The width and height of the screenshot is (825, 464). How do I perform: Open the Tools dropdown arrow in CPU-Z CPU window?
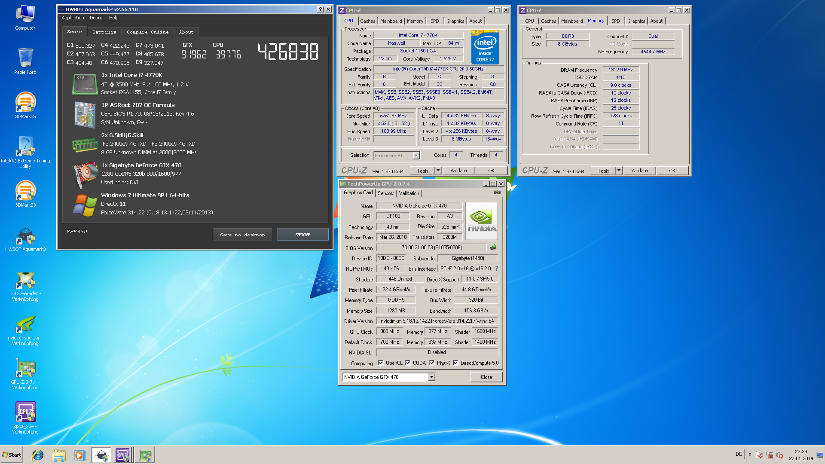(x=438, y=171)
